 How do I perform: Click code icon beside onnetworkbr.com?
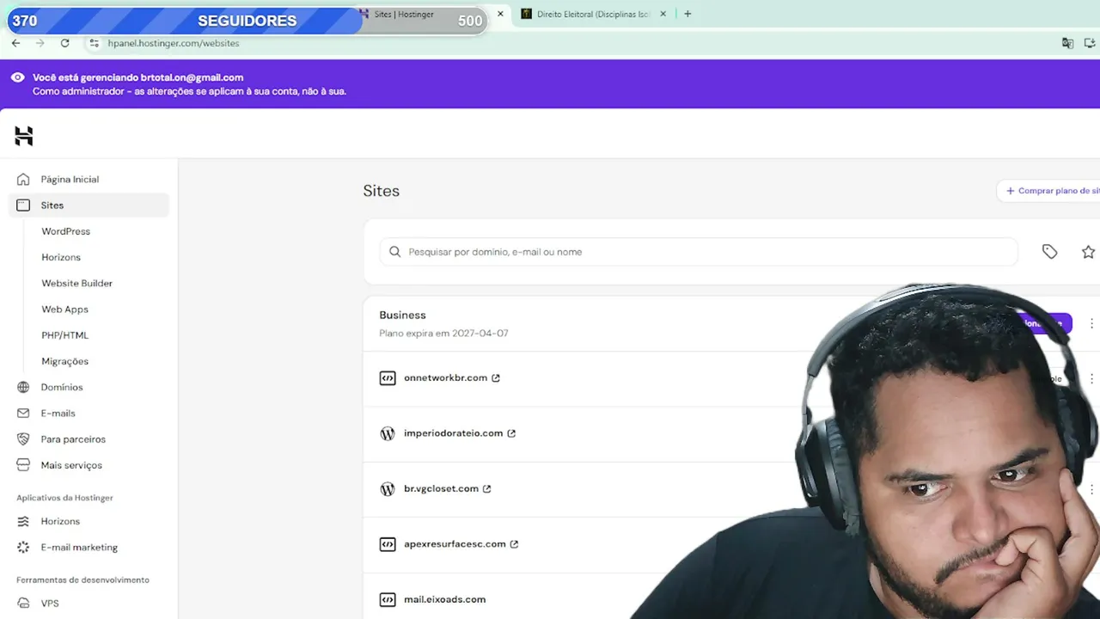tap(388, 378)
